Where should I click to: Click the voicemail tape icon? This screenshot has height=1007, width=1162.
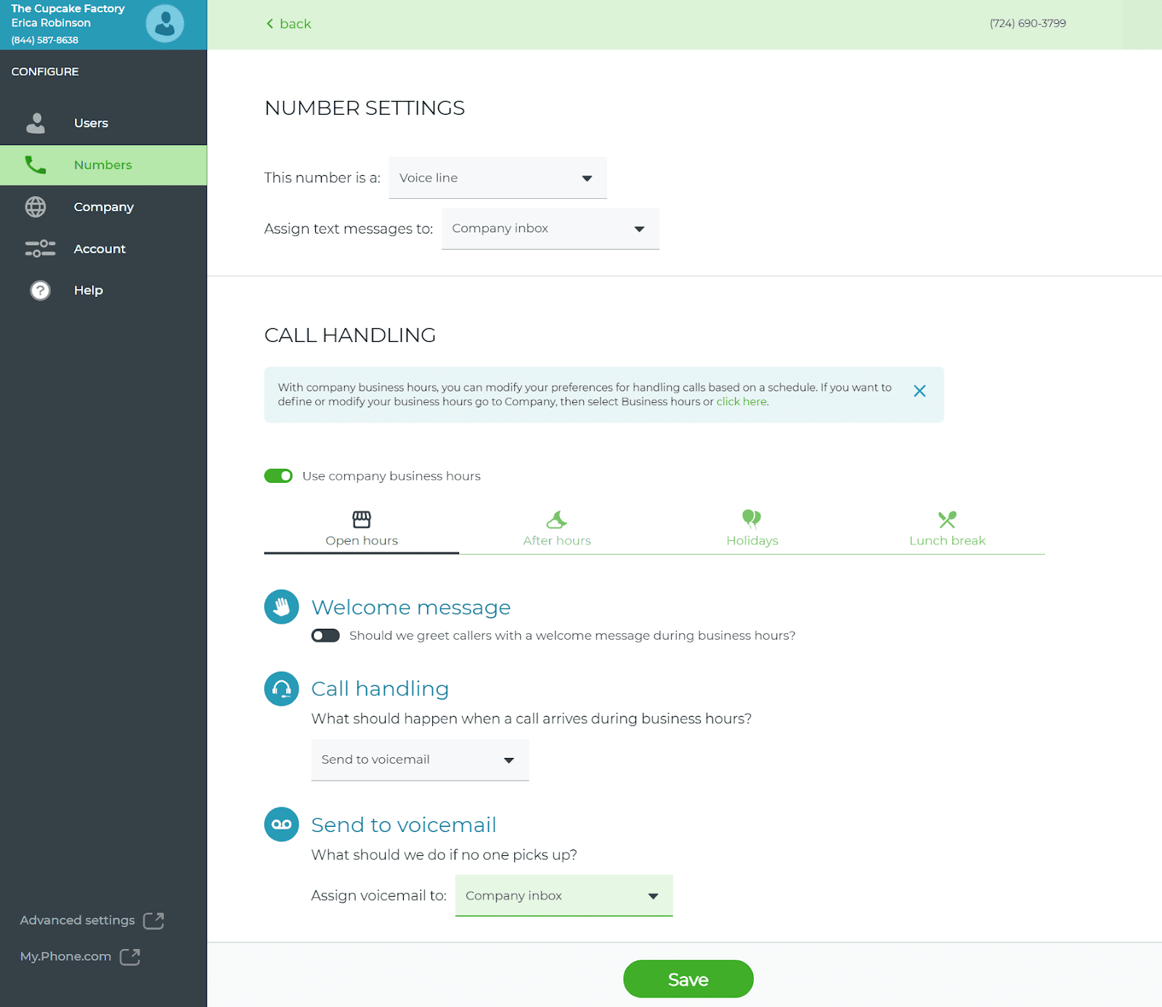click(282, 825)
